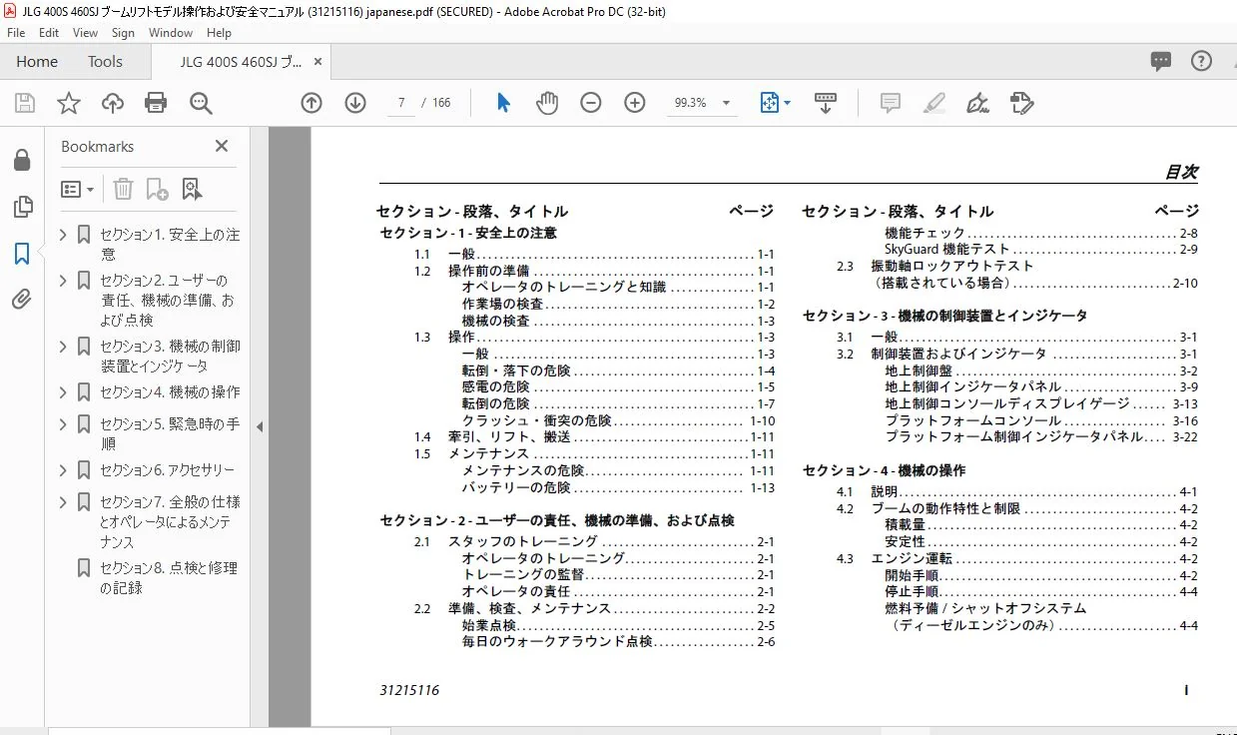
Task: Open the Help question mark icon
Action: [1201, 61]
